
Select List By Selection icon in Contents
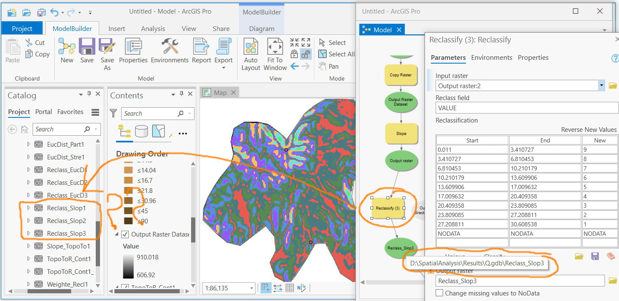pyautogui.click(x=158, y=131)
